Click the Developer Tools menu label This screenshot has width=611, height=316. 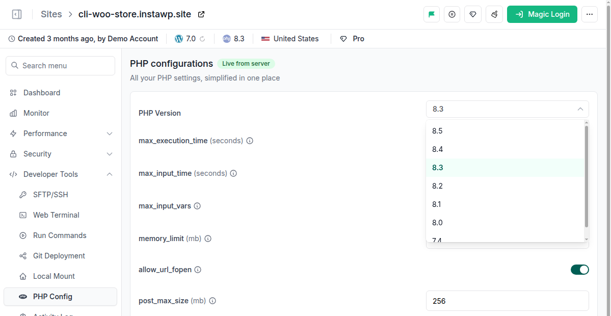coord(50,174)
